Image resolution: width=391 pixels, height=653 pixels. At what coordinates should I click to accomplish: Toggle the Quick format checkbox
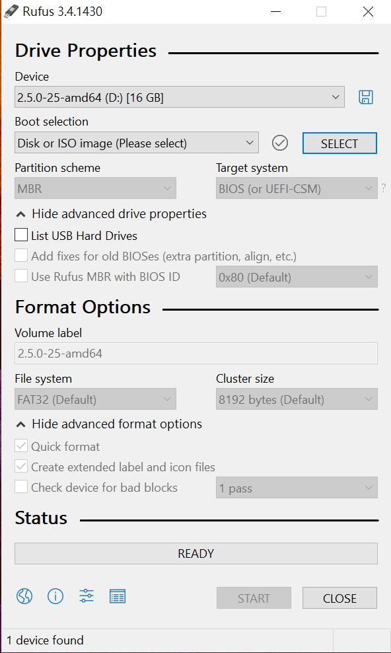[x=21, y=446]
